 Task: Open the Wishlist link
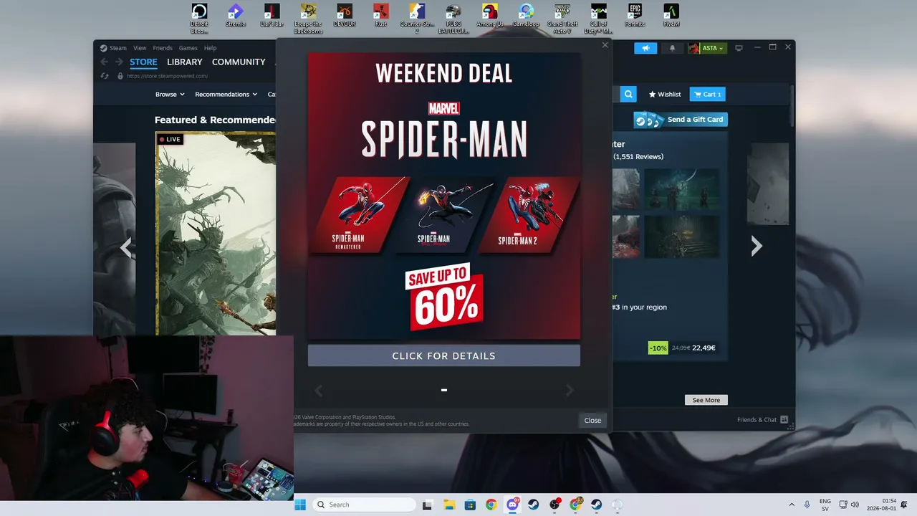[x=665, y=94]
